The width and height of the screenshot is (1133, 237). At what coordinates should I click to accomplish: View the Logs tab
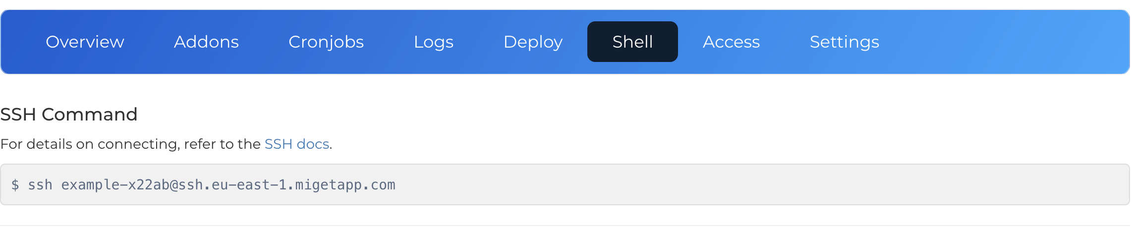click(434, 42)
